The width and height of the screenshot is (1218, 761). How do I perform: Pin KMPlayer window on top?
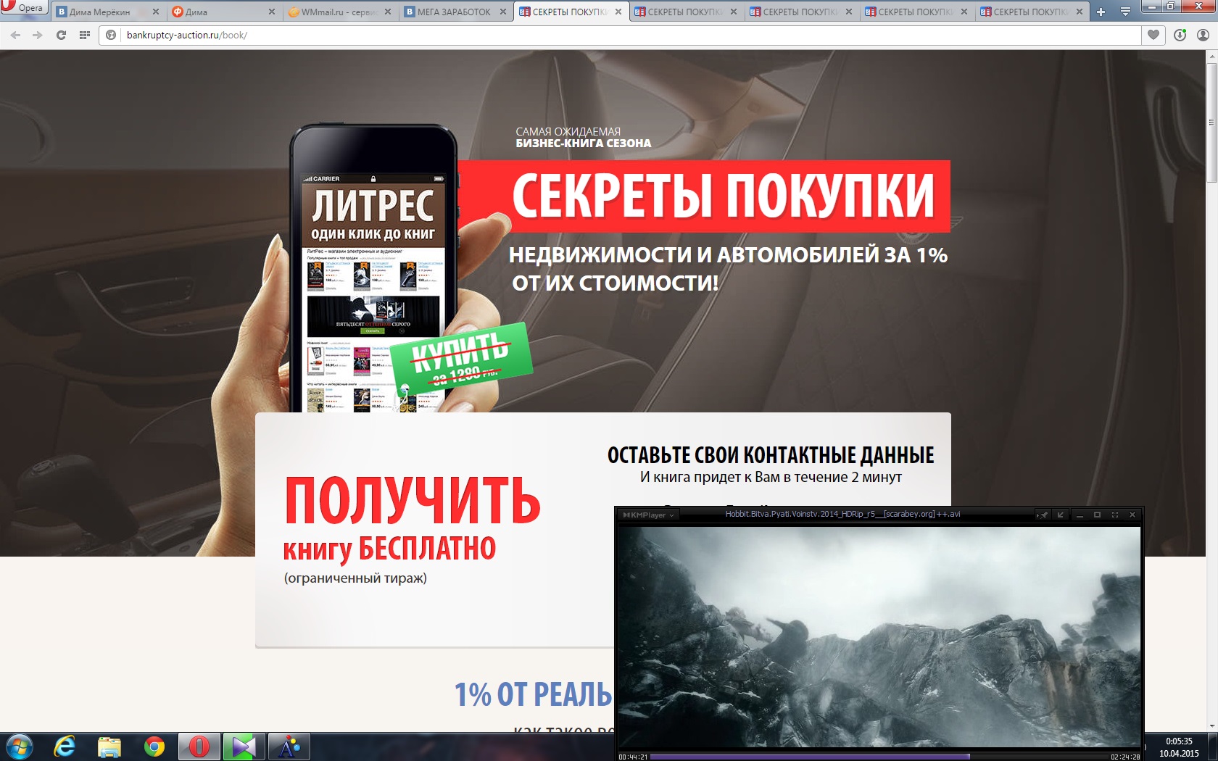(x=1043, y=515)
